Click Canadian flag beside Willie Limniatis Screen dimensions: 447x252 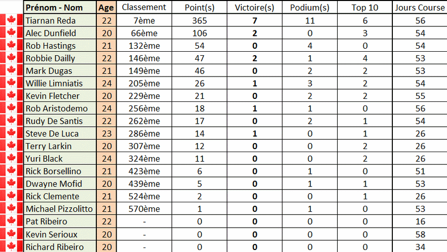11,83
